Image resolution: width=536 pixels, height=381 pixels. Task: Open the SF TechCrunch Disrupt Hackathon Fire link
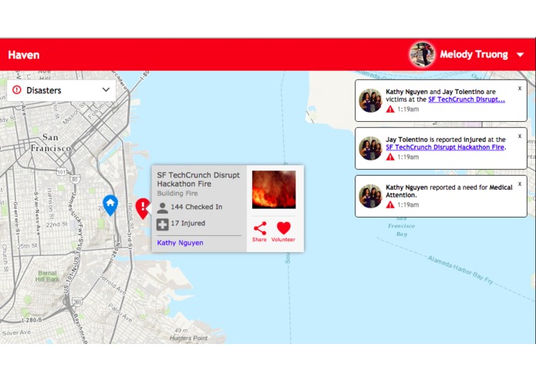click(445, 147)
